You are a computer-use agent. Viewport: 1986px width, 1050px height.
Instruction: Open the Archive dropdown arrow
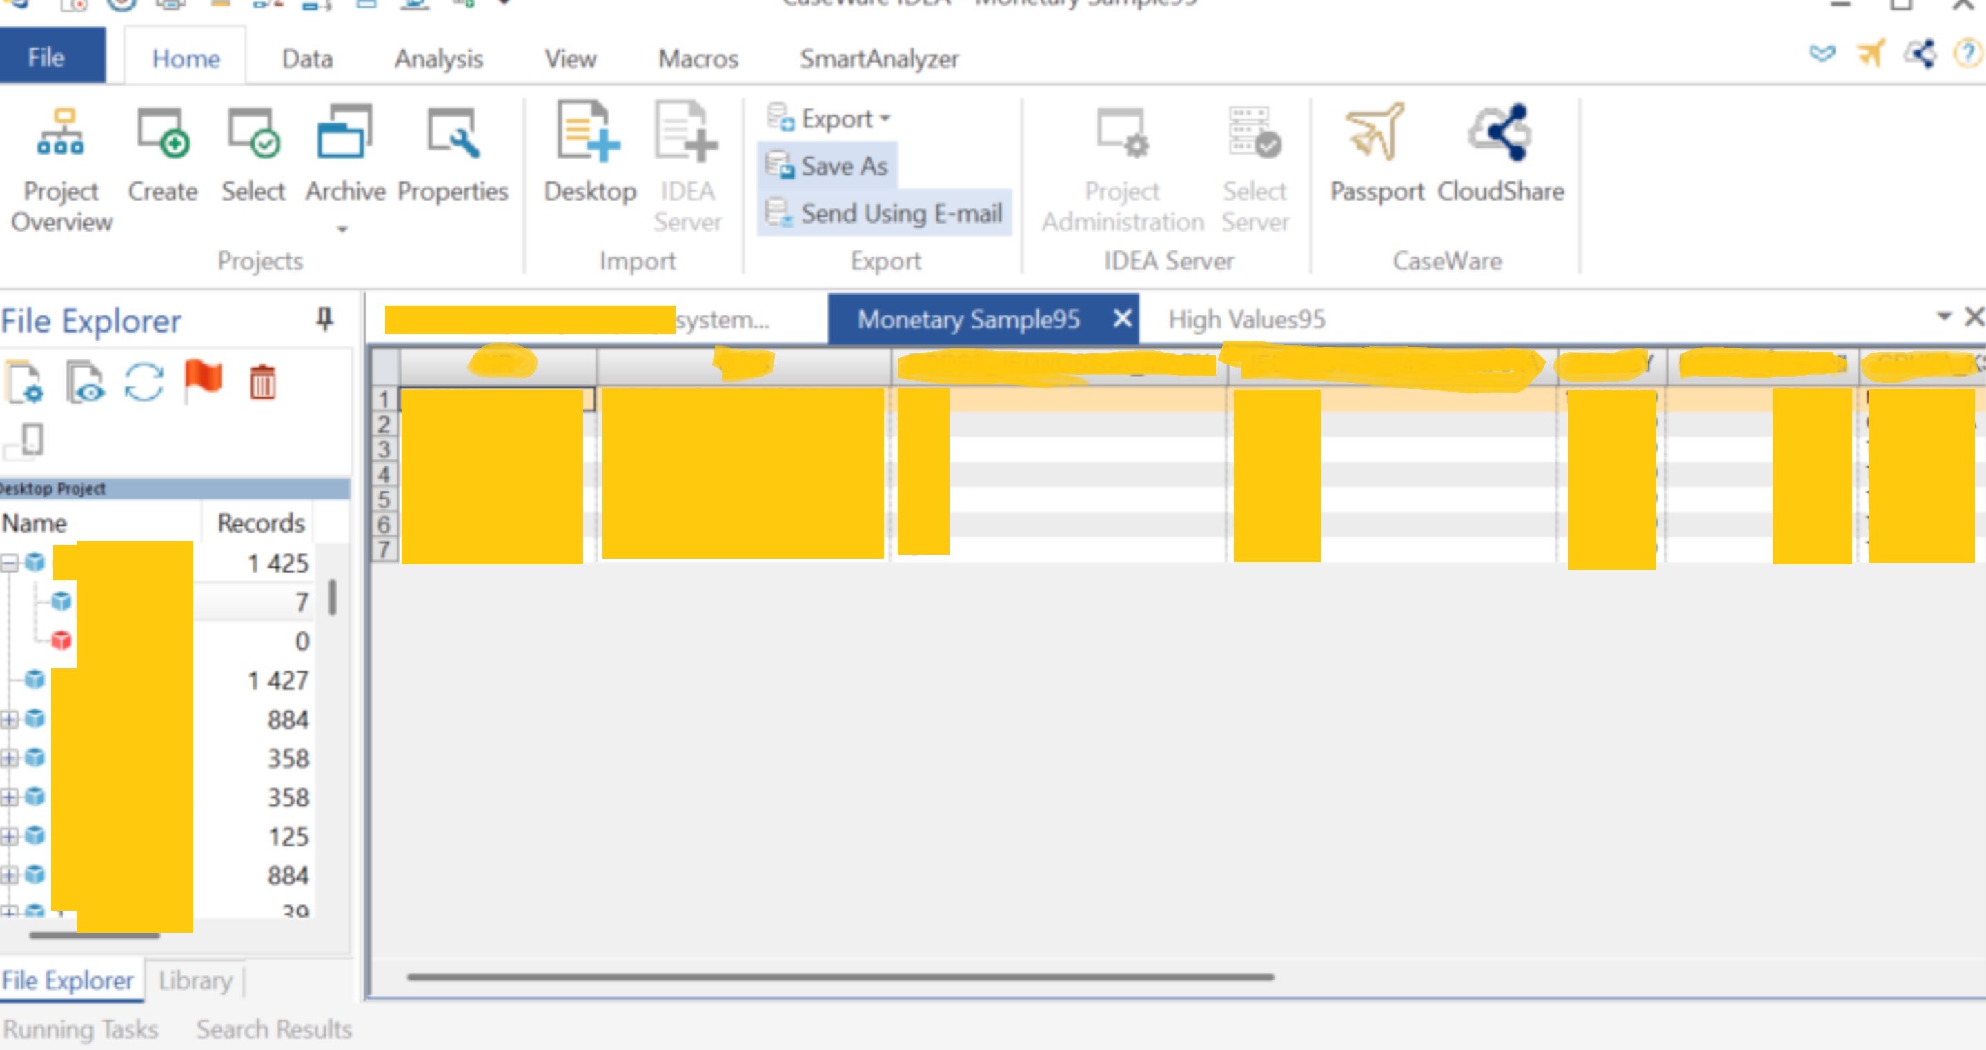click(343, 229)
